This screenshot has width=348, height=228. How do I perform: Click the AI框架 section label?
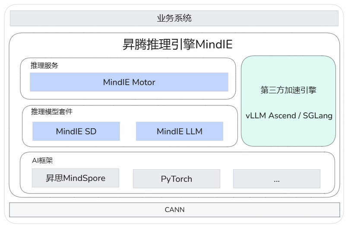pos(42,161)
